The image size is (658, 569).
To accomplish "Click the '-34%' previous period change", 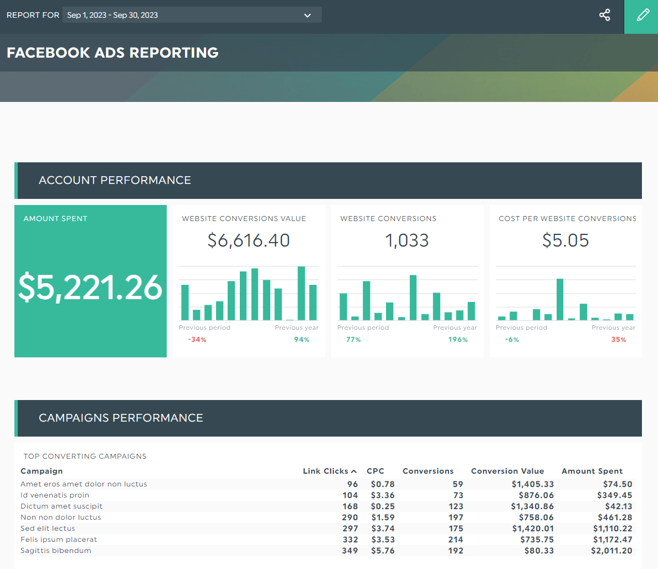I will pyautogui.click(x=197, y=339).
